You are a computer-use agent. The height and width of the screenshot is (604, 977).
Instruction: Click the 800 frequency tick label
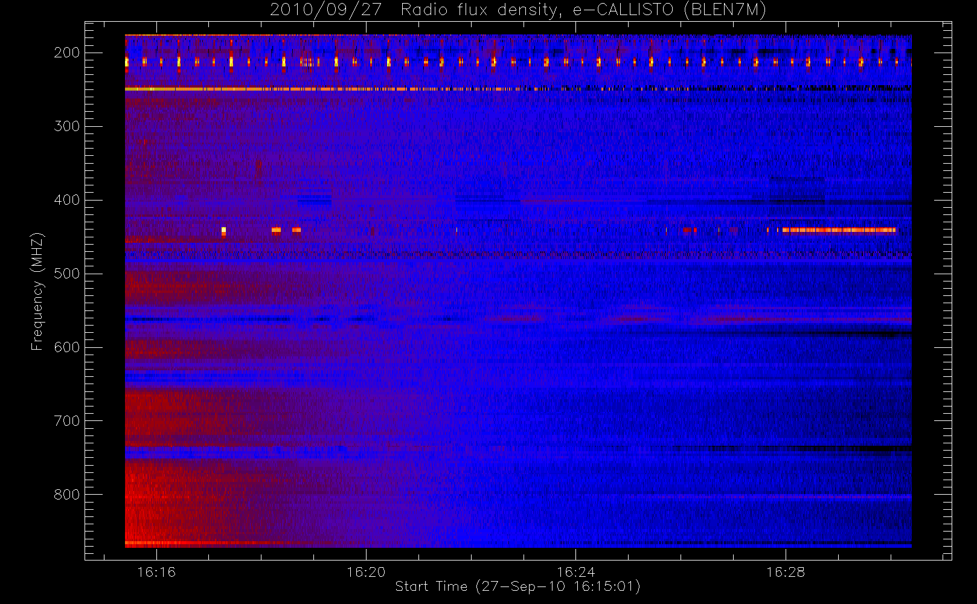pyautogui.click(x=67, y=495)
